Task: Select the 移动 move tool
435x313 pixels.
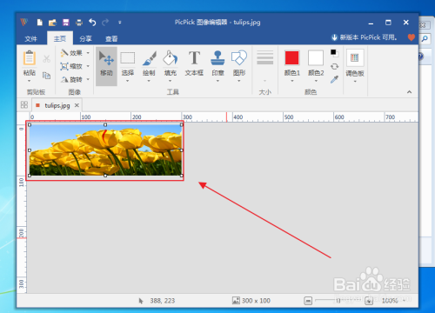Action: click(x=106, y=66)
